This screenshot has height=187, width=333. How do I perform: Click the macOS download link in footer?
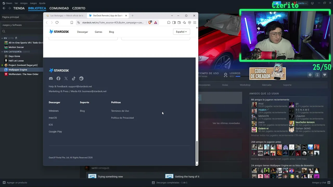[x=53, y=118]
